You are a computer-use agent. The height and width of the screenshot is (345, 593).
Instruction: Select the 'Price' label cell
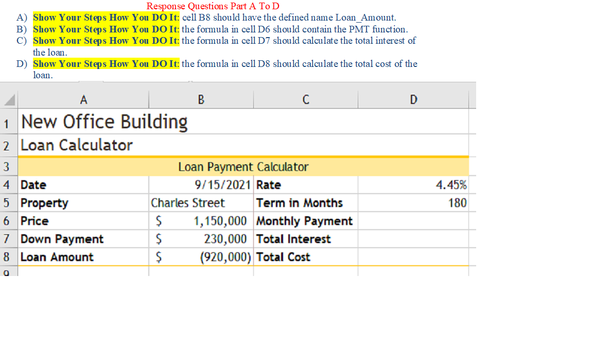(83, 221)
